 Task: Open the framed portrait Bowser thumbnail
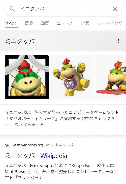click(27, 77)
